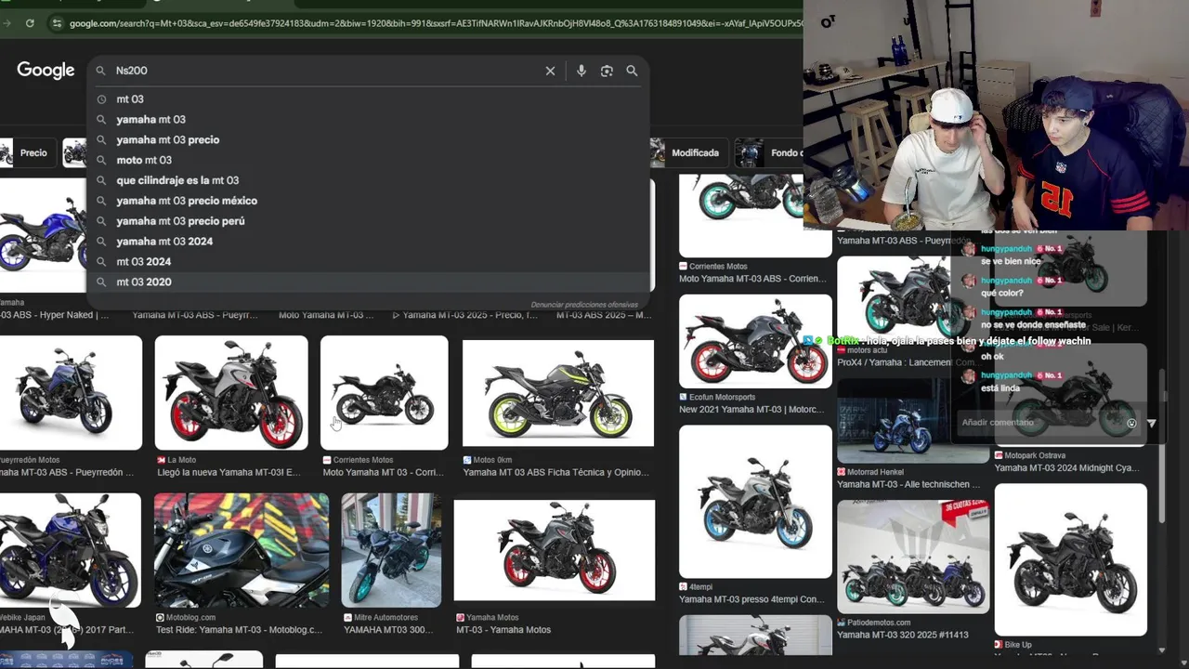This screenshot has width=1189, height=669.
Task: Choose suggestion "yamaha mt 03 precio"
Action: pyautogui.click(x=370, y=140)
